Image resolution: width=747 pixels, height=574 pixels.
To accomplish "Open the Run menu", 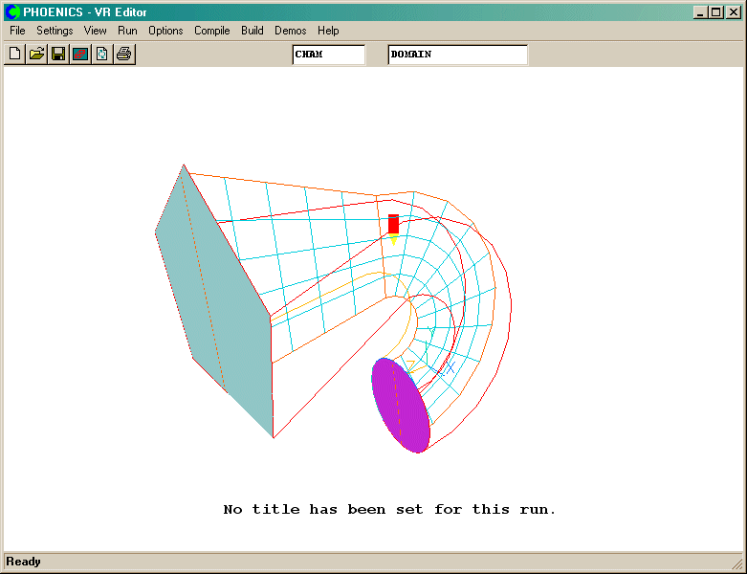I will pos(127,31).
